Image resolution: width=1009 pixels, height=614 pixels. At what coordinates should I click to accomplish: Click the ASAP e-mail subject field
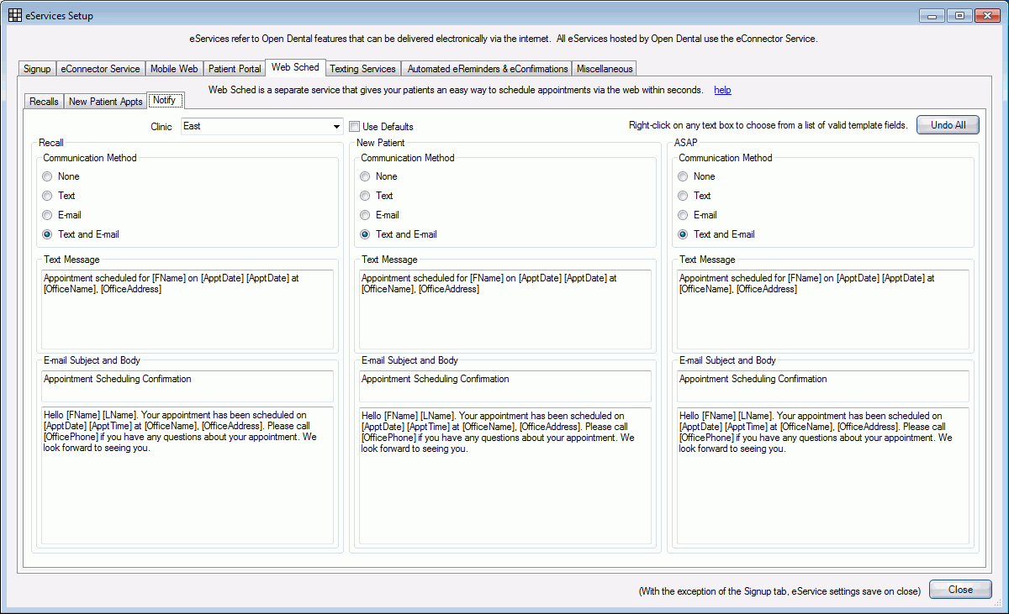click(x=823, y=386)
